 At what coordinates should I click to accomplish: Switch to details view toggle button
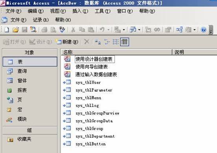[x=125, y=42]
